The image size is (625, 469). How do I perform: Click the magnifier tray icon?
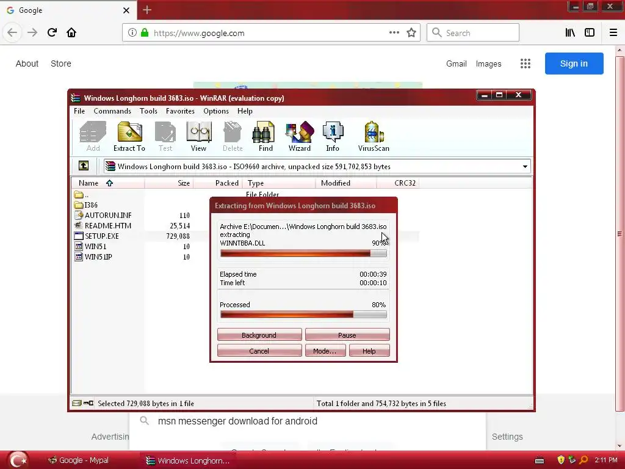coord(583,460)
